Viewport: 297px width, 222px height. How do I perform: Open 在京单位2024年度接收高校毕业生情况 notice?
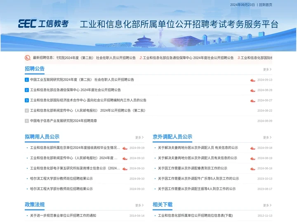point(75,148)
